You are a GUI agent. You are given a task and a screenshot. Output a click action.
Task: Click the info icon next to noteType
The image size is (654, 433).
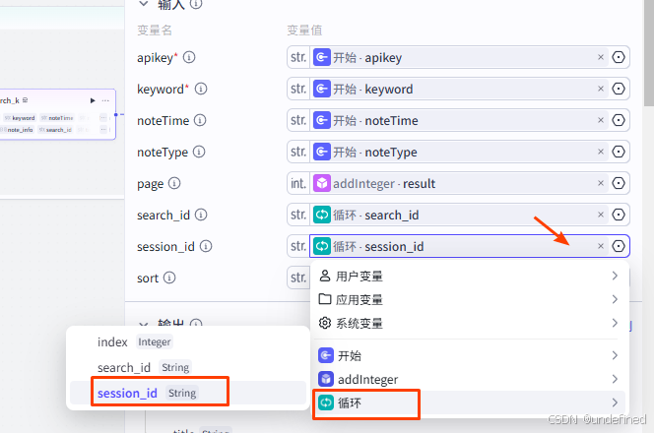(x=199, y=152)
